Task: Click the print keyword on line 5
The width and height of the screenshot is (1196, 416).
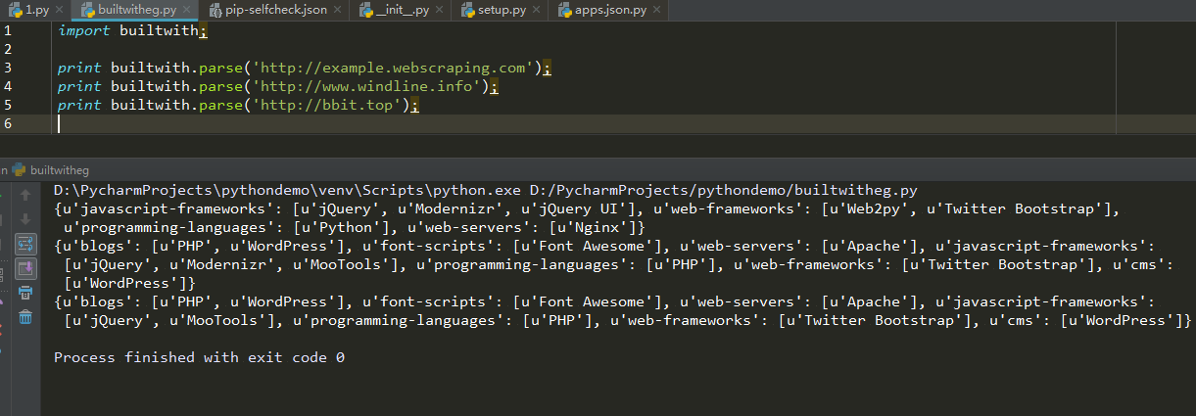Action: click(x=79, y=105)
